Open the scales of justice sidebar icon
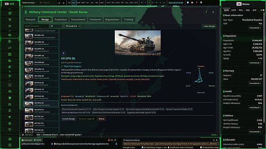266x149 pixels. coord(10,129)
